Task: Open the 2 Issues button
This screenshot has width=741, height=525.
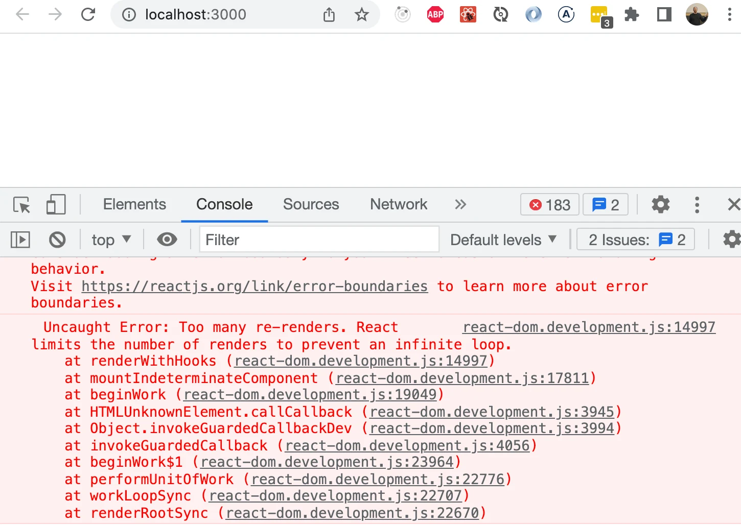Action: (x=636, y=239)
